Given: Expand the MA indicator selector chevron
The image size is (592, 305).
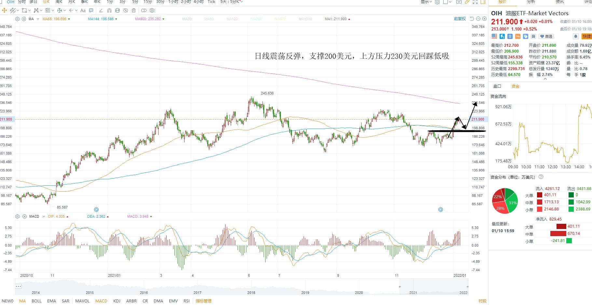Looking at the screenshot, I should coord(38,19).
